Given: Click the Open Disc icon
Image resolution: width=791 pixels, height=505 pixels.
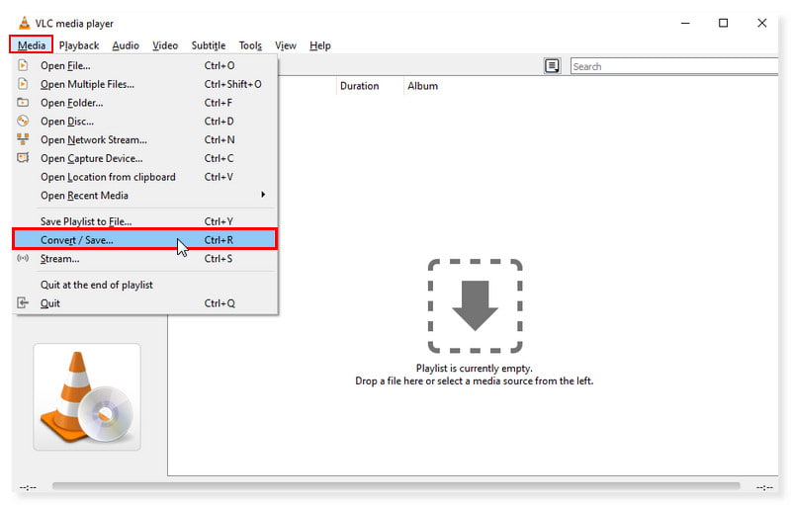Looking at the screenshot, I should pos(23,122).
